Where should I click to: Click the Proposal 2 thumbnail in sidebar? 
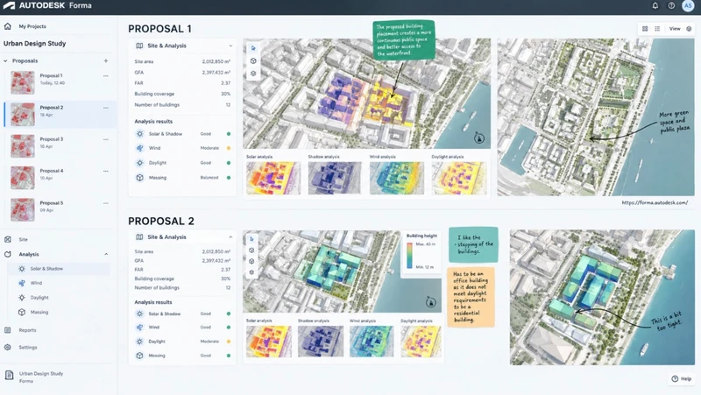23,115
